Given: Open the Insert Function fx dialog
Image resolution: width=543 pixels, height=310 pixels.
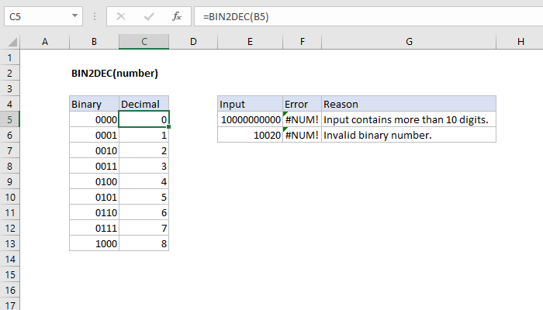Looking at the screenshot, I should pyautogui.click(x=177, y=16).
